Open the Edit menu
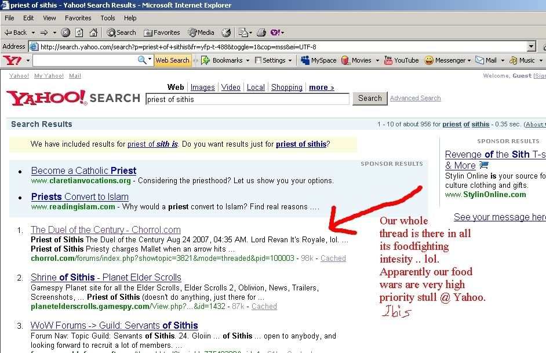This screenshot has width=546, height=353. 28,18
